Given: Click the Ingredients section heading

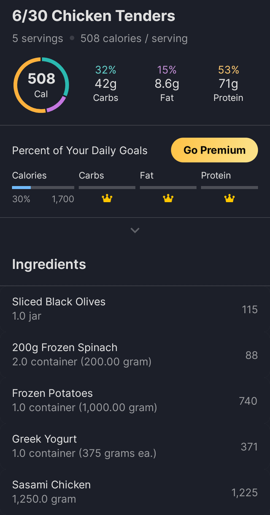Looking at the screenshot, I should tap(49, 265).
